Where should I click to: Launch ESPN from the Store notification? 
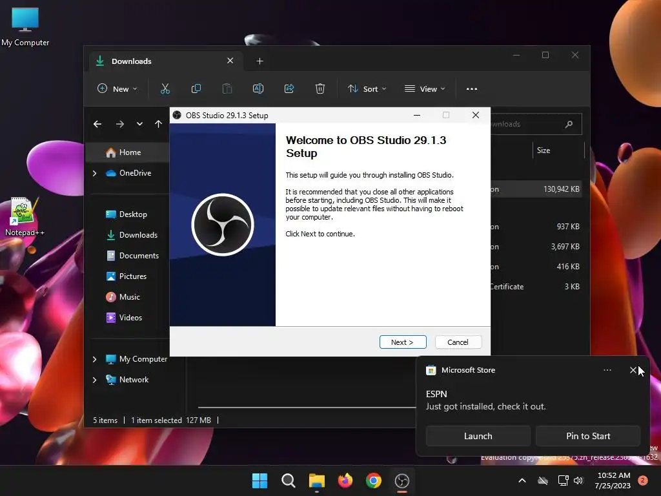[x=478, y=436]
